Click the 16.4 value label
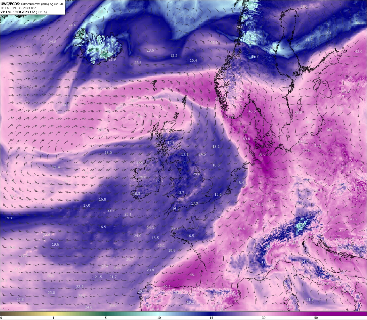Viewport: 367px width, 320px height. (x=193, y=61)
